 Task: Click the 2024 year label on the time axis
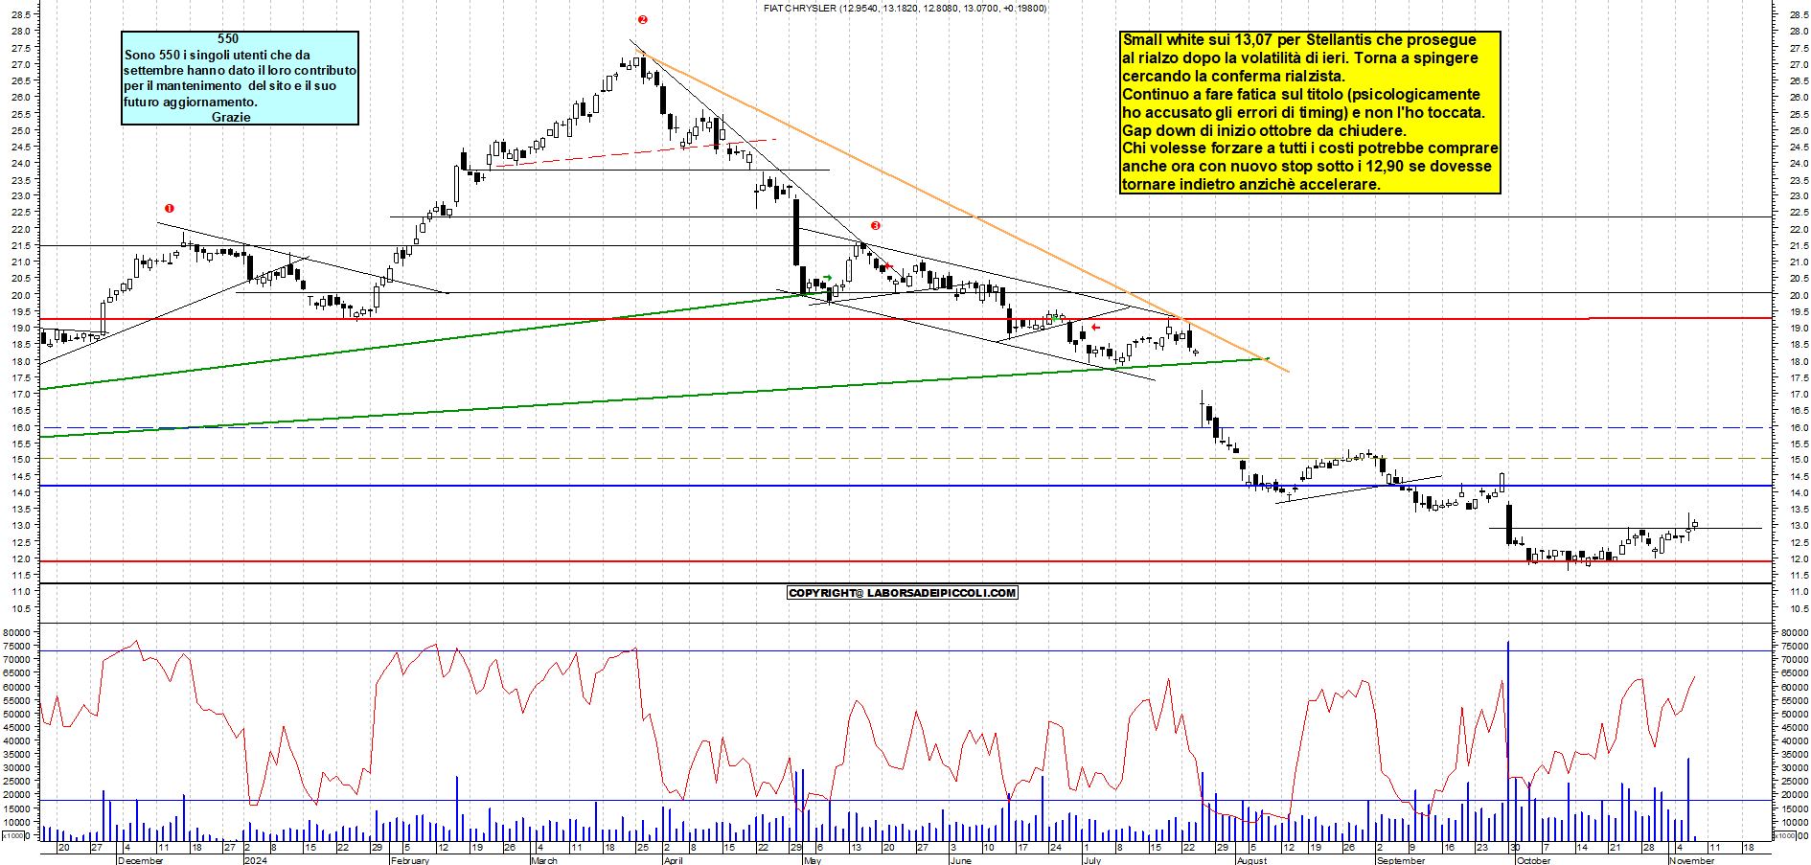point(256,860)
